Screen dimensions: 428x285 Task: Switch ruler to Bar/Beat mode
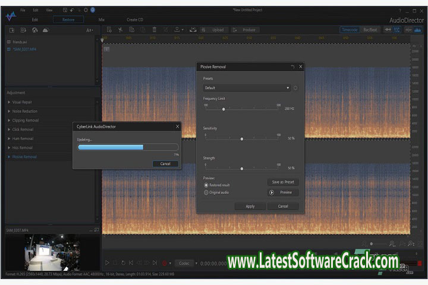[370, 30]
